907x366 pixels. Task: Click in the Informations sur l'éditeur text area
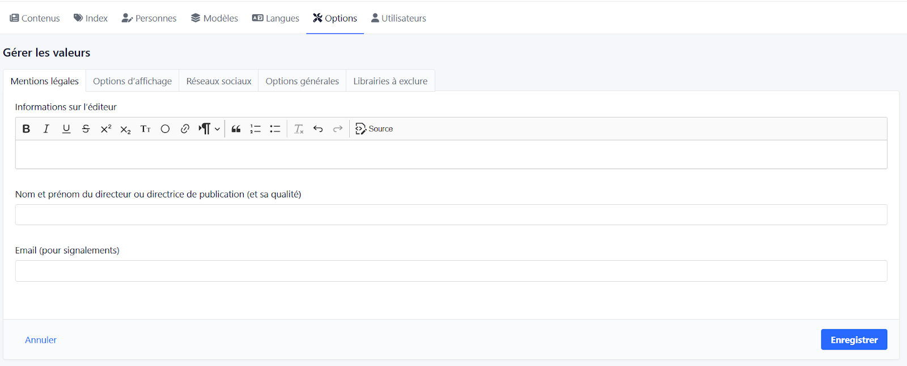tap(451, 154)
